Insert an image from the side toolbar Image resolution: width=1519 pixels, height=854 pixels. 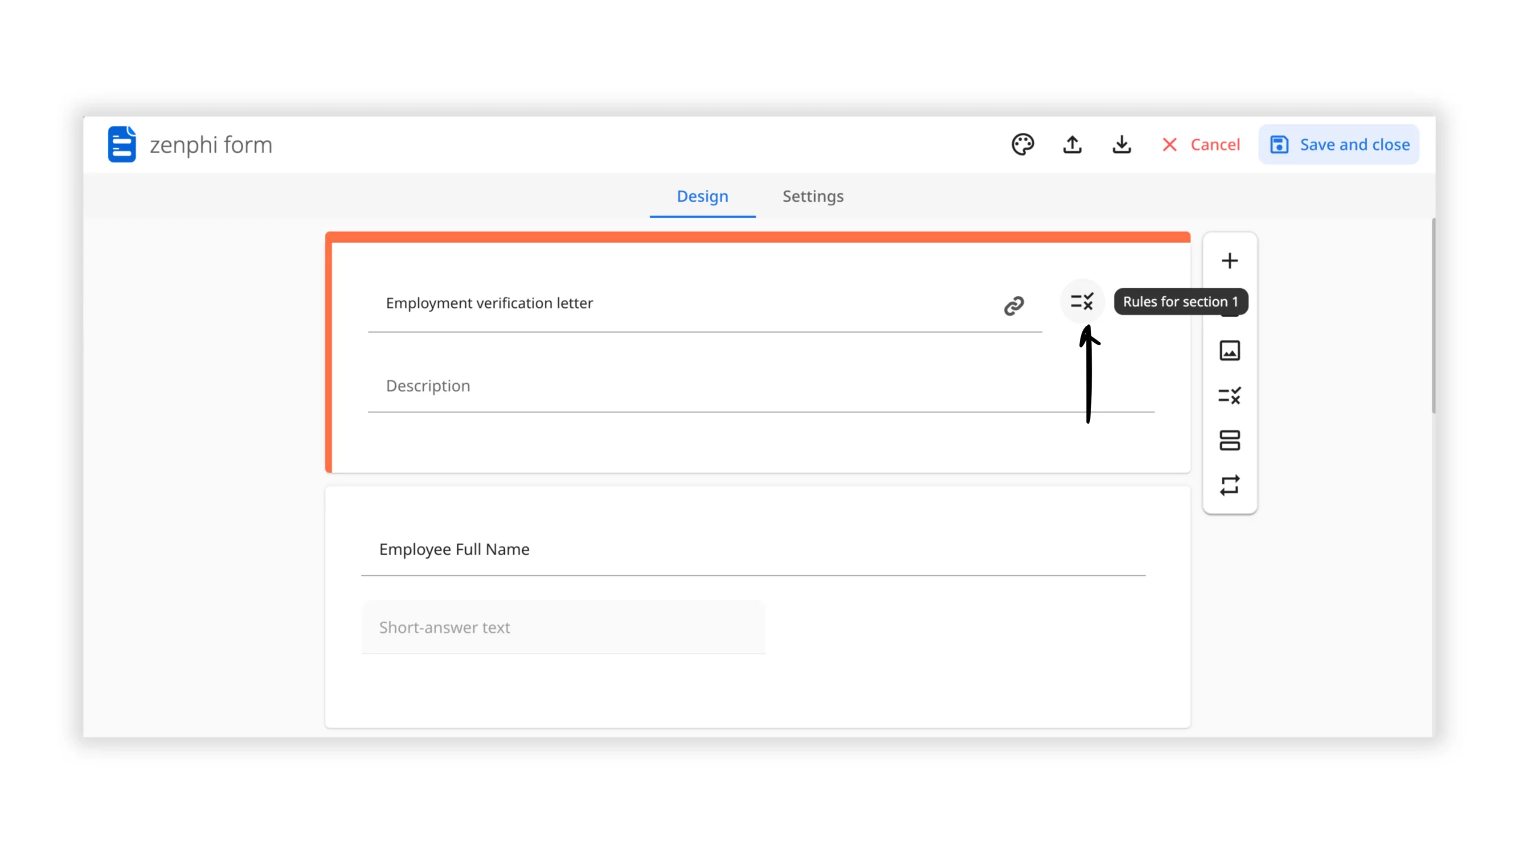point(1229,350)
